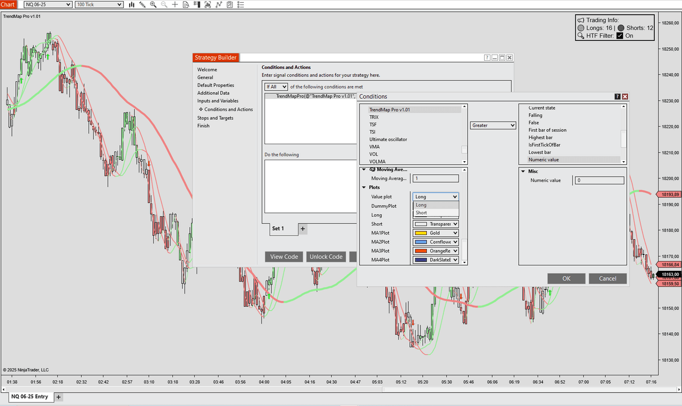Open the 100 Tick interval dropdown
The height and width of the screenshot is (406, 682).
point(99,5)
